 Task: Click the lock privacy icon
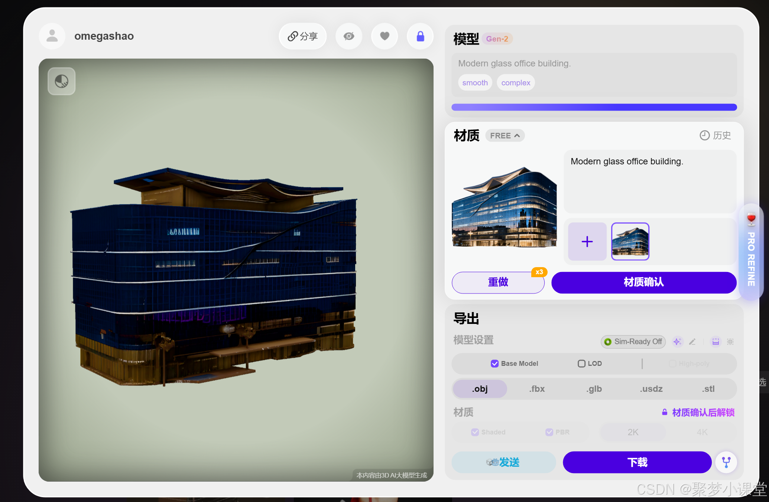(420, 36)
